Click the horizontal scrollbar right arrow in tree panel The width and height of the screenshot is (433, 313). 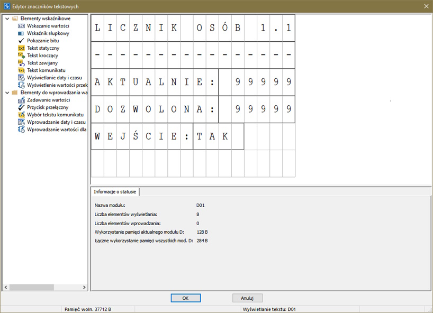(x=84, y=287)
